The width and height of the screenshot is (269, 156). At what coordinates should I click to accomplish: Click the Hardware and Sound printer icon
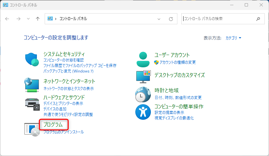32,103
